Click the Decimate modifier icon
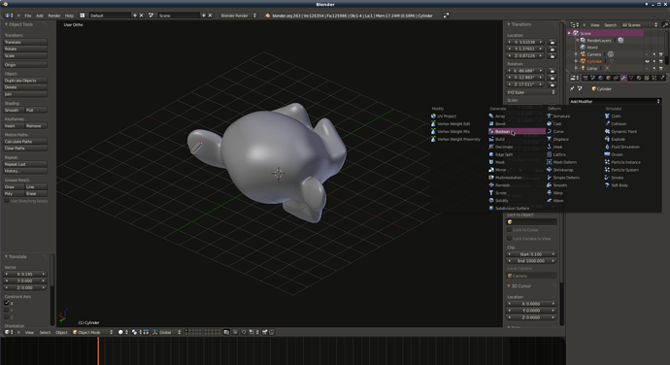This screenshot has height=365, width=670. click(491, 147)
